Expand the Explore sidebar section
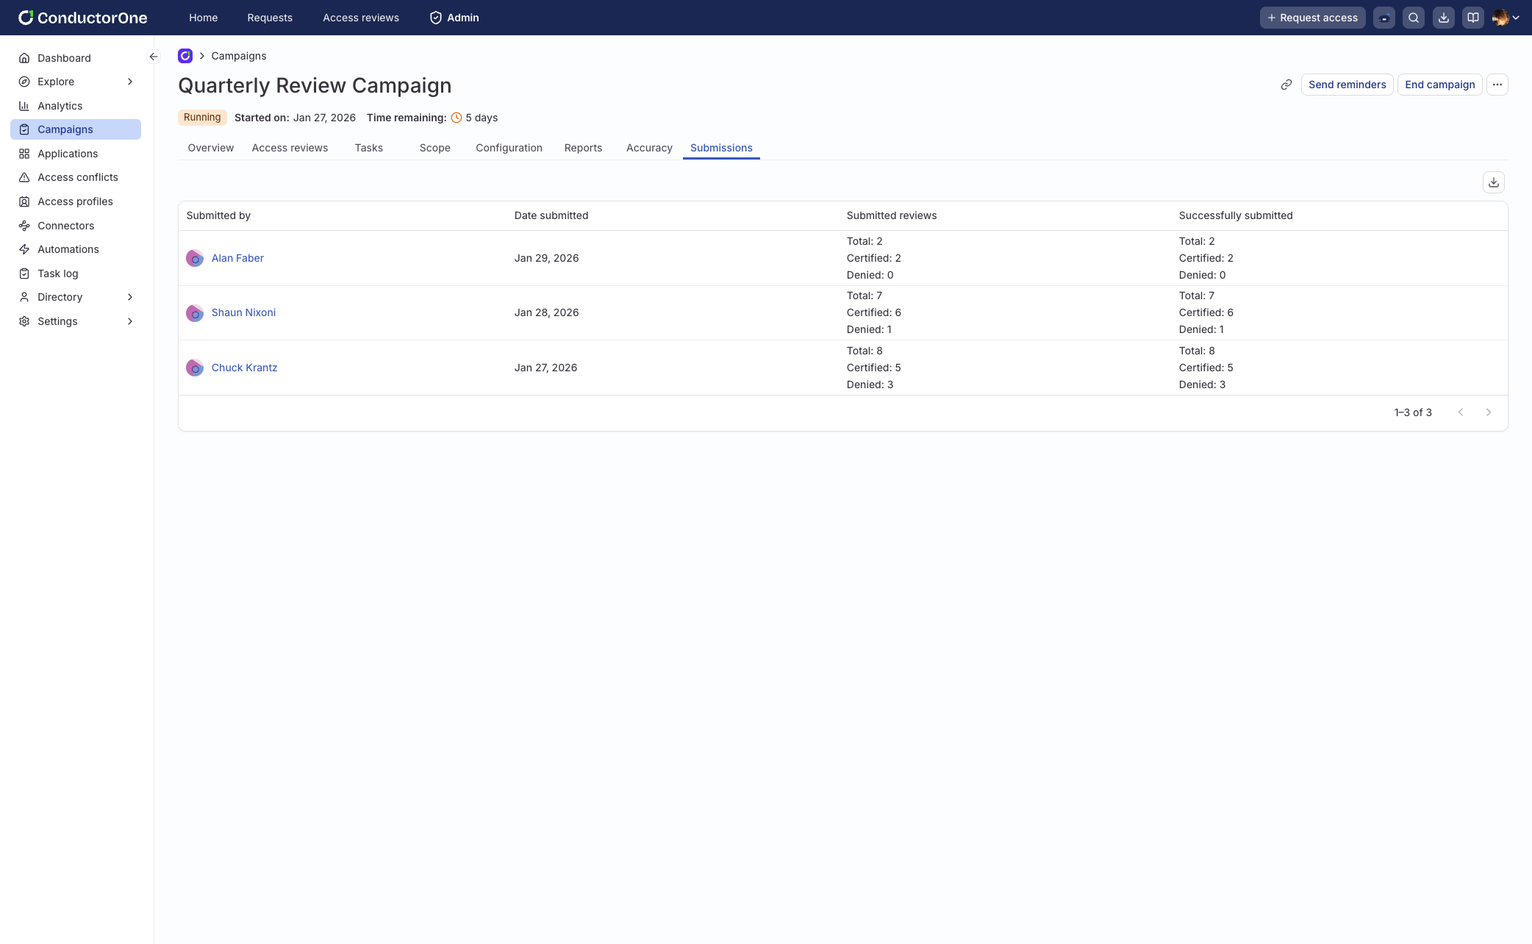1532x944 pixels. pos(130,82)
